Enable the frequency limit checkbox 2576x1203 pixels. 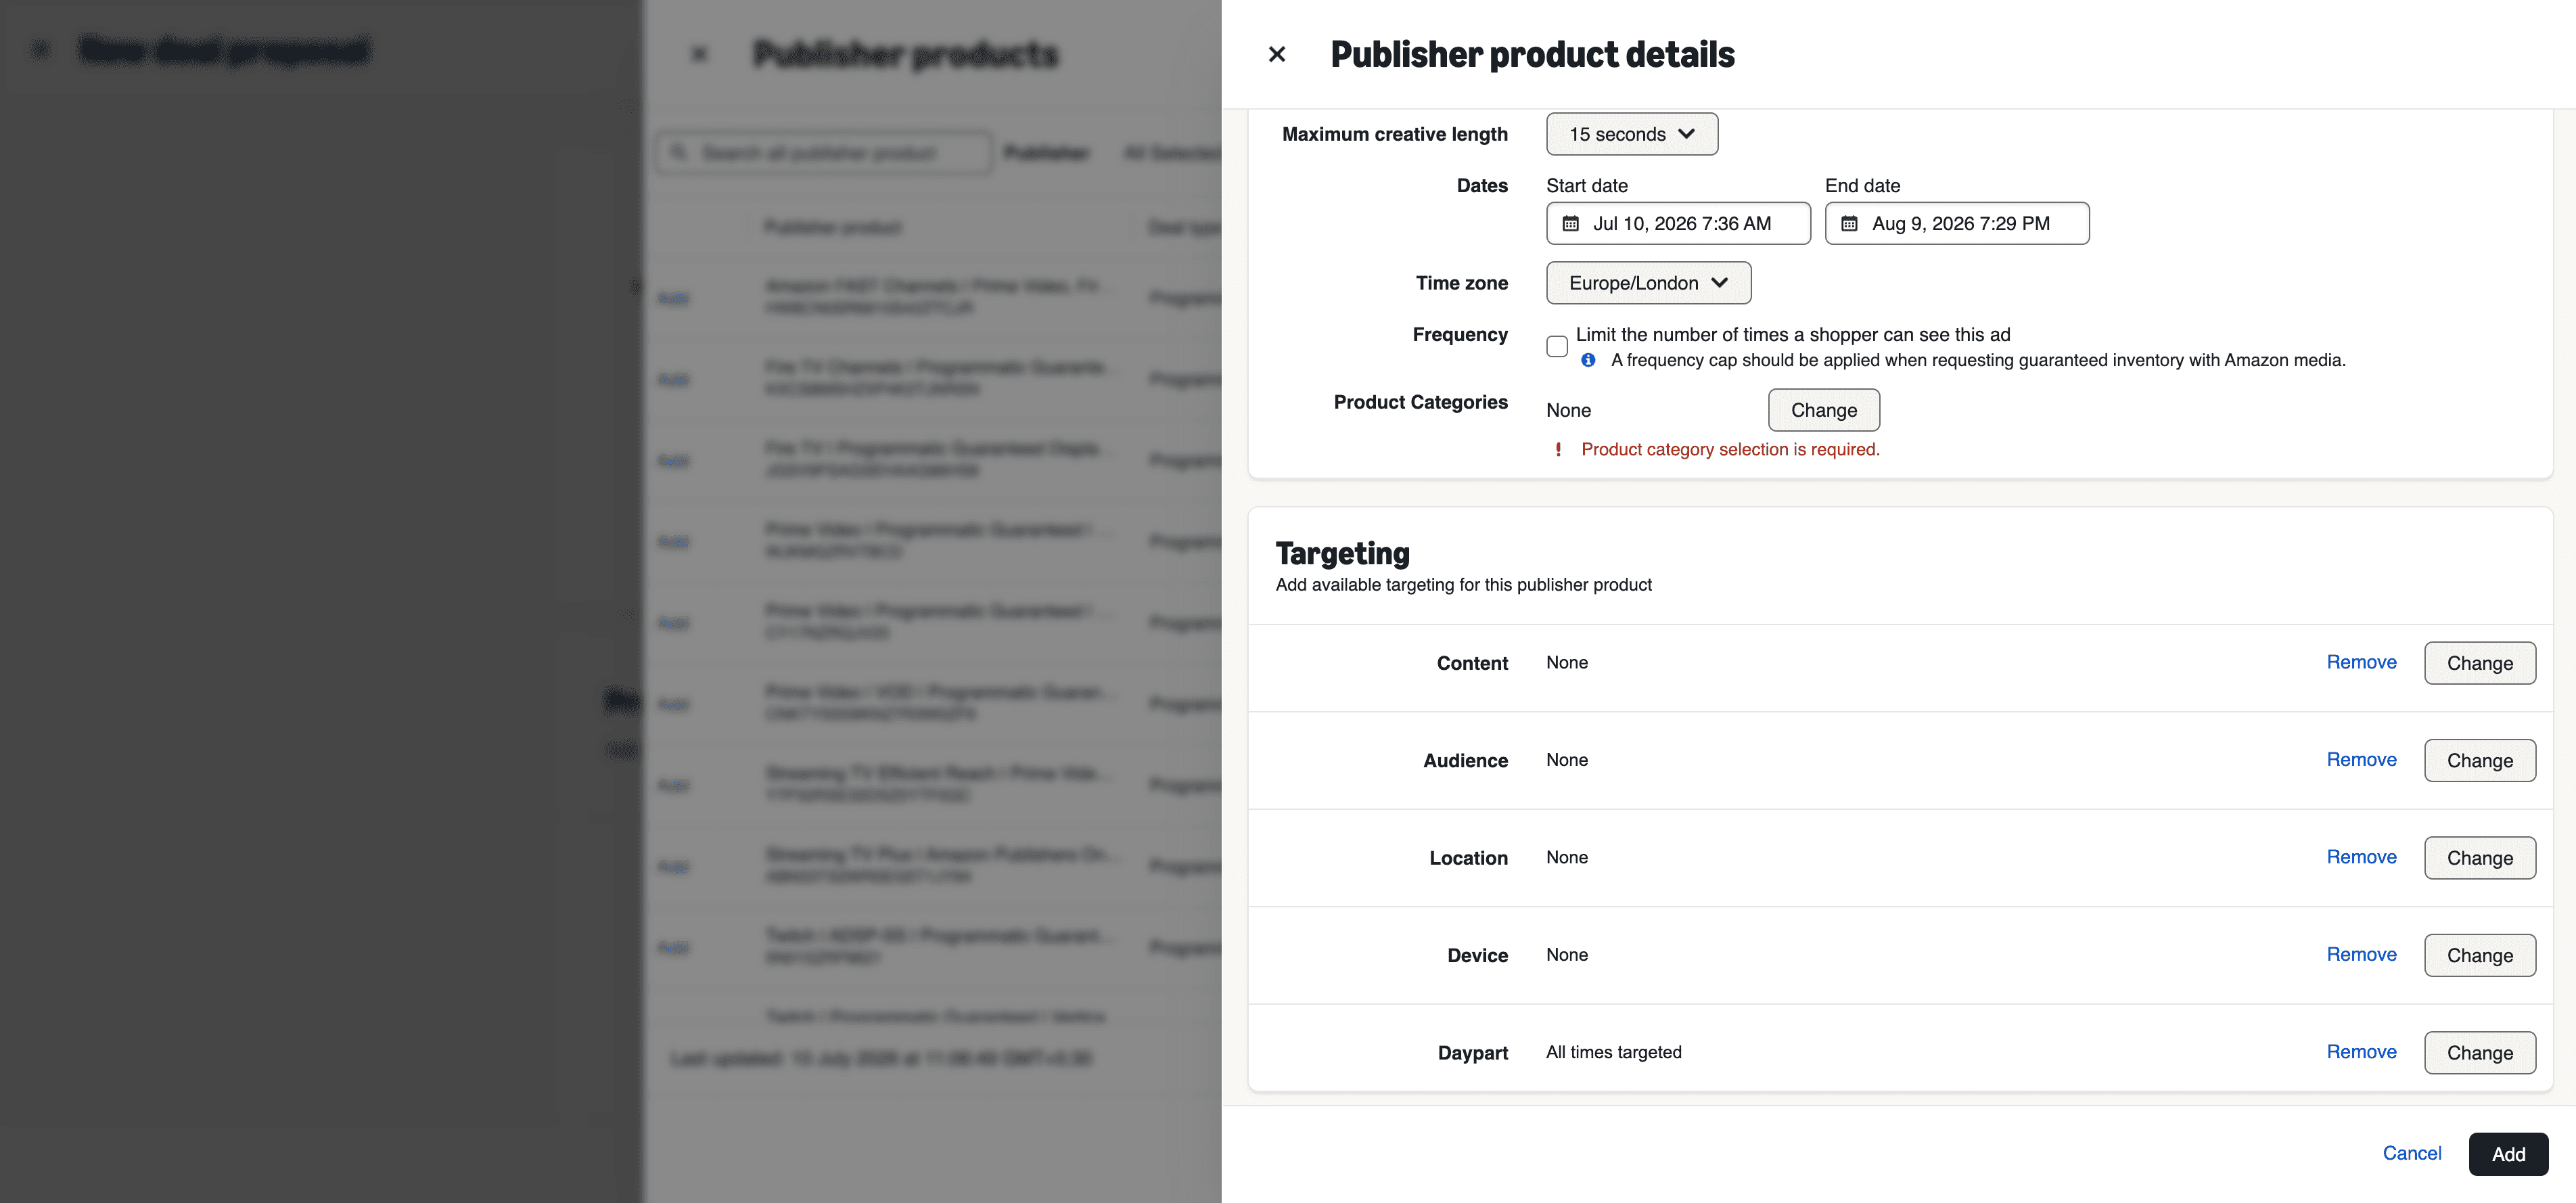1557,346
